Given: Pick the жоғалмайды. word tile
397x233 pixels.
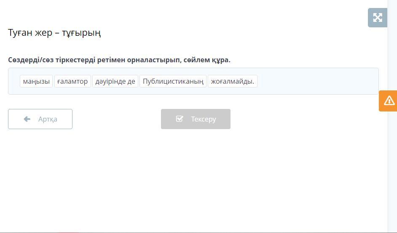Looking at the screenshot, I should (x=232, y=82).
